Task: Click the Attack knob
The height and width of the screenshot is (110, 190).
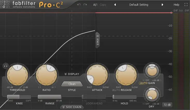Action: (97, 75)
